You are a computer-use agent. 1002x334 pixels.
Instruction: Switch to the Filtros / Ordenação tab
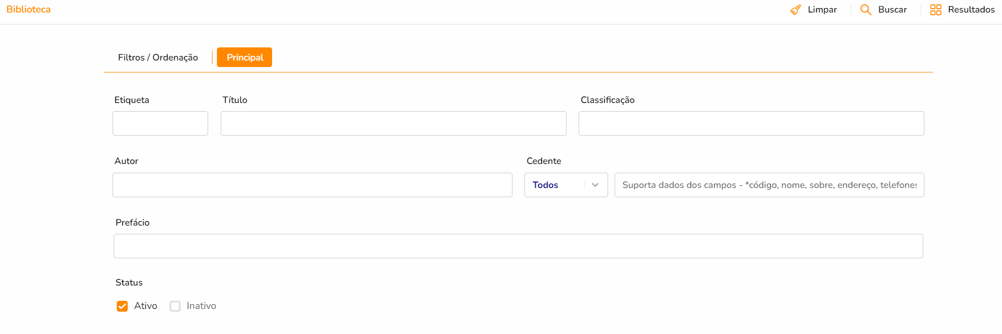pyautogui.click(x=158, y=58)
